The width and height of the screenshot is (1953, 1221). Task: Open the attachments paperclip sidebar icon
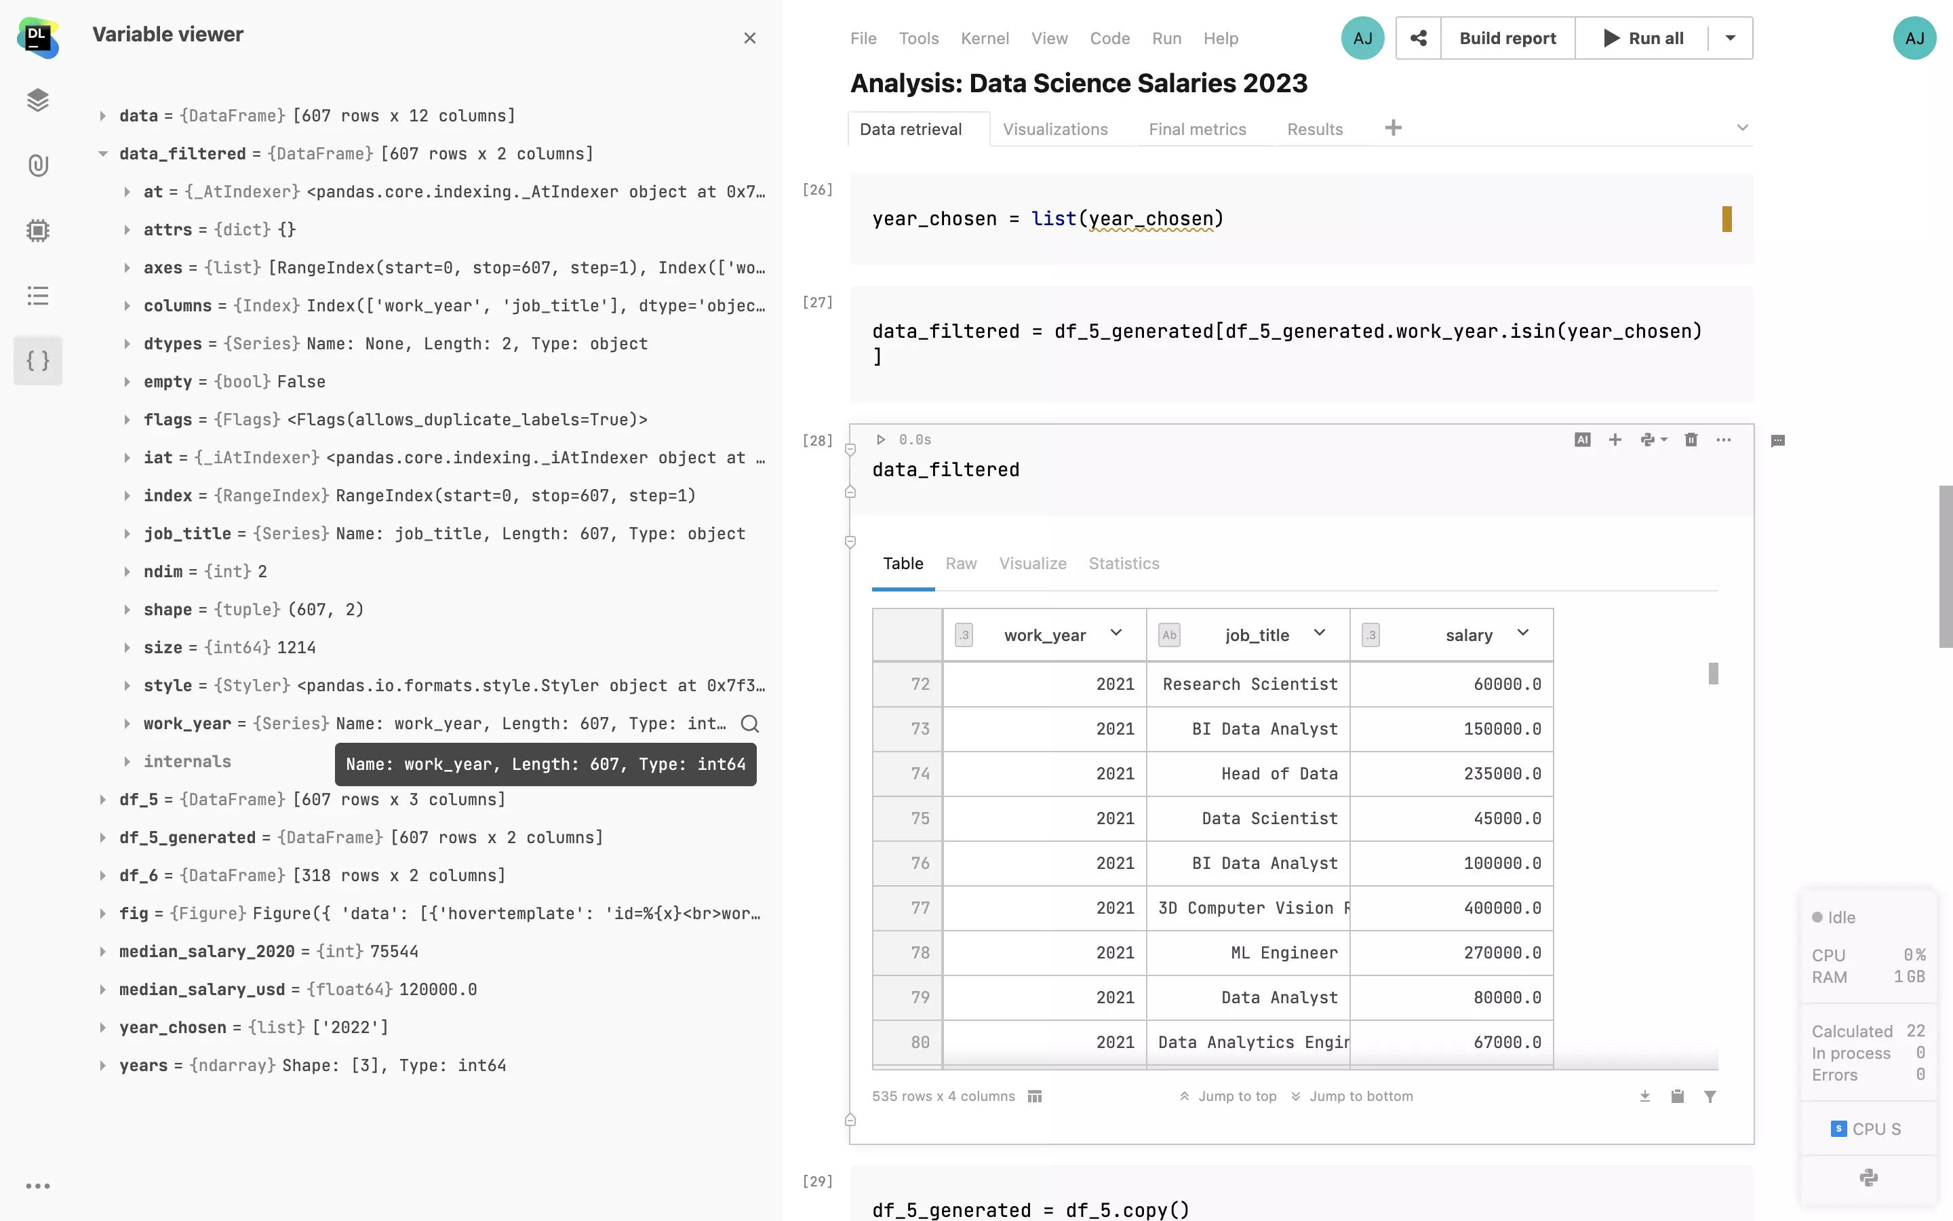tap(38, 166)
